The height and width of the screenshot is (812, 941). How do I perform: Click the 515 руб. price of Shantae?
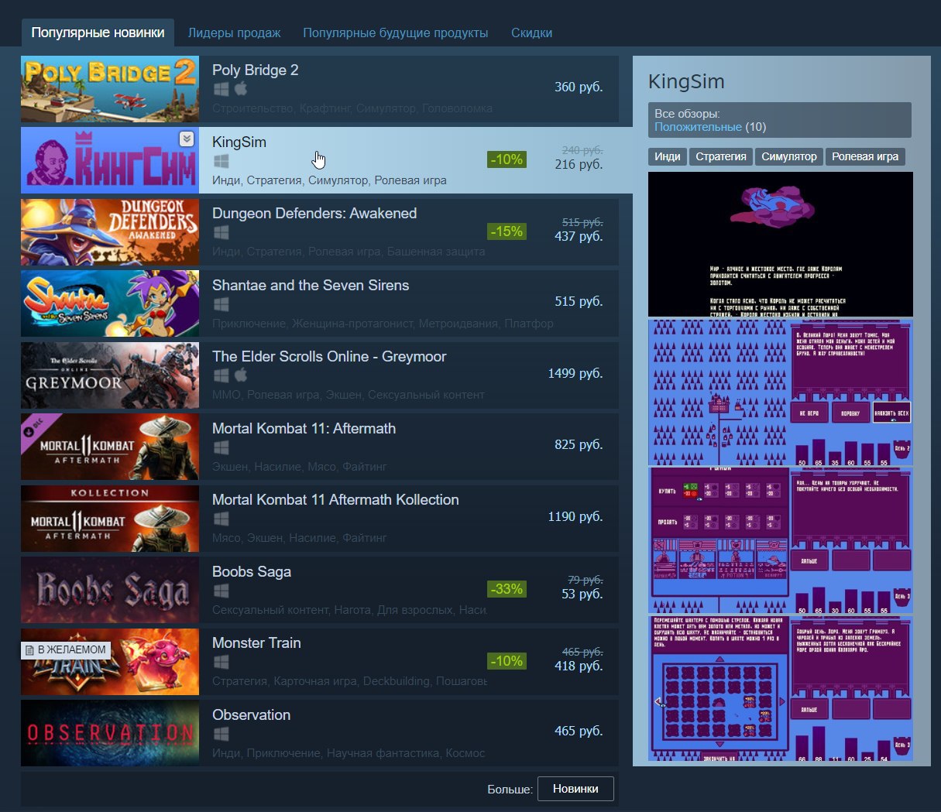579,301
